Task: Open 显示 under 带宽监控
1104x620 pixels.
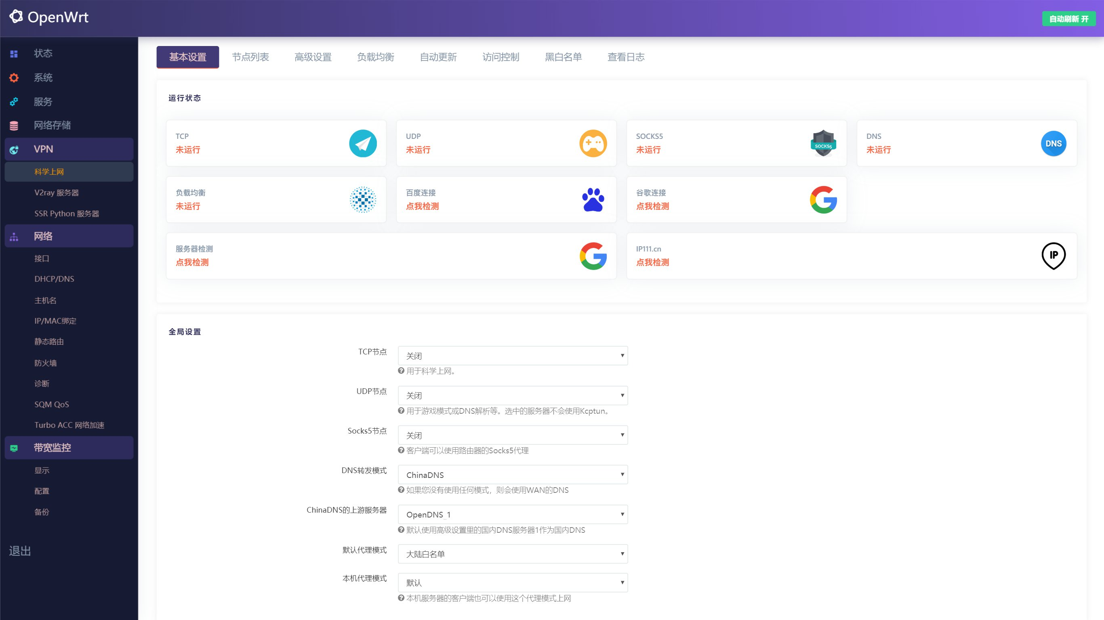Action: 42,471
